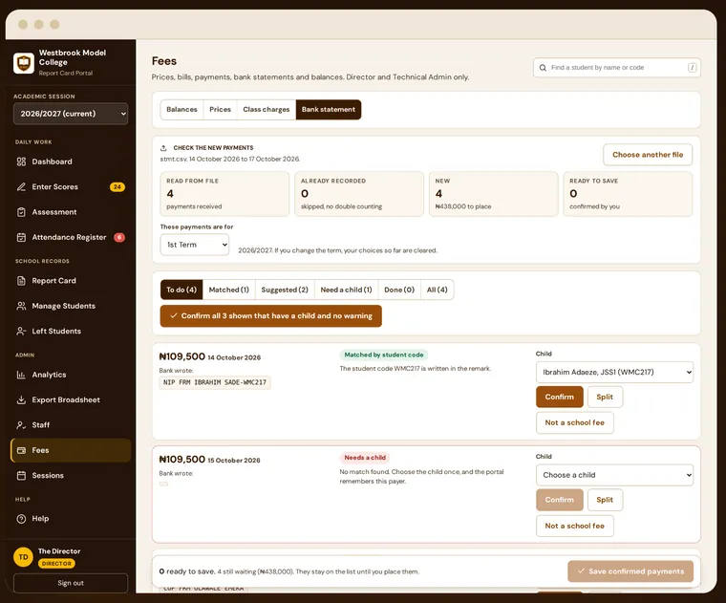Split the 14 October 2026 payment
This screenshot has width=726, height=603.
(605, 397)
